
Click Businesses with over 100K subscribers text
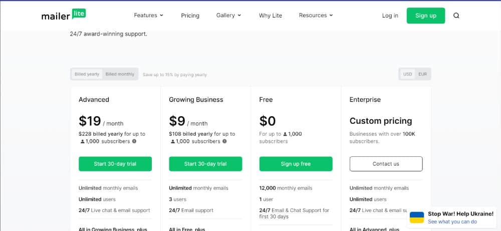(382, 138)
